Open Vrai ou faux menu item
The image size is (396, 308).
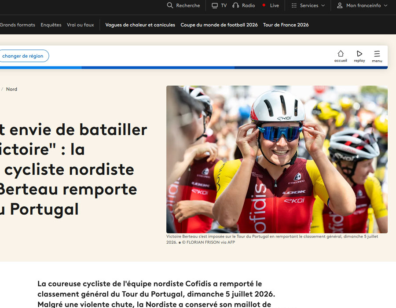pyautogui.click(x=81, y=25)
